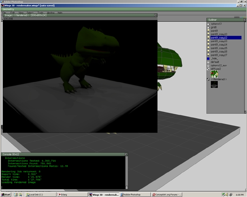Click the 6:08 PM system clock

[x=240, y=195]
